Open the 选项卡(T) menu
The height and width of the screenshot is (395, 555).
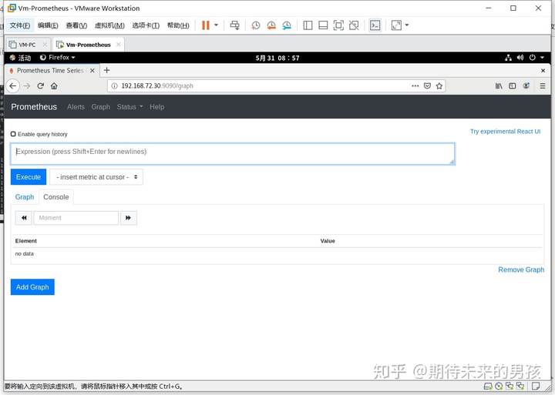point(146,25)
